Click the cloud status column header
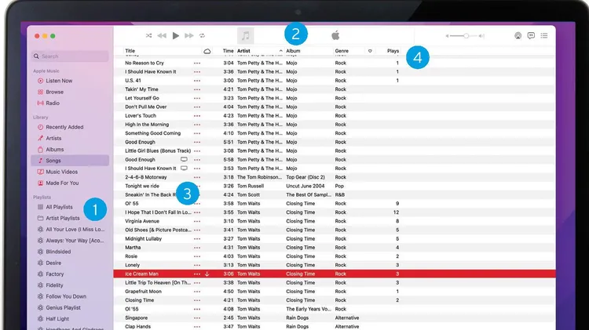This screenshot has height=330, width=589. [207, 51]
